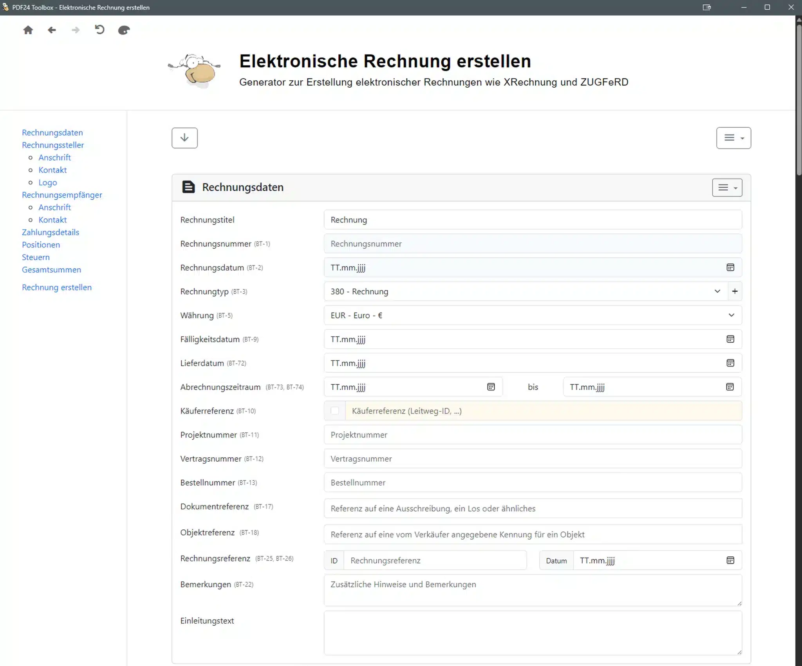The image size is (802, 666).
Task: Go to Positionen section
Action: [x=41, y=245]
